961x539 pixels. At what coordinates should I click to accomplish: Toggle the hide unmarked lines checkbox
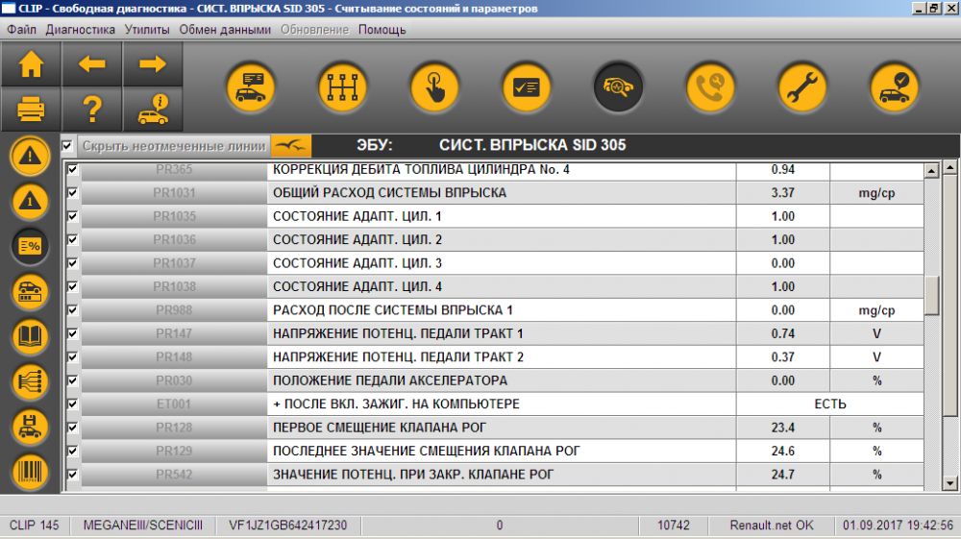(x=67, y=146)
